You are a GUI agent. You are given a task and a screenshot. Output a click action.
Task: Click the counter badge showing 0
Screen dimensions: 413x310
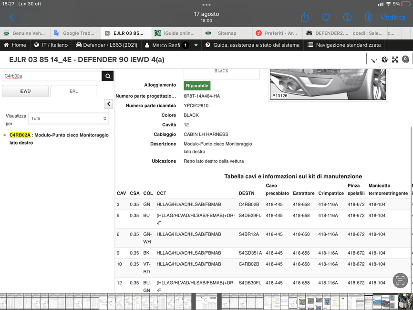pos(405,59)
